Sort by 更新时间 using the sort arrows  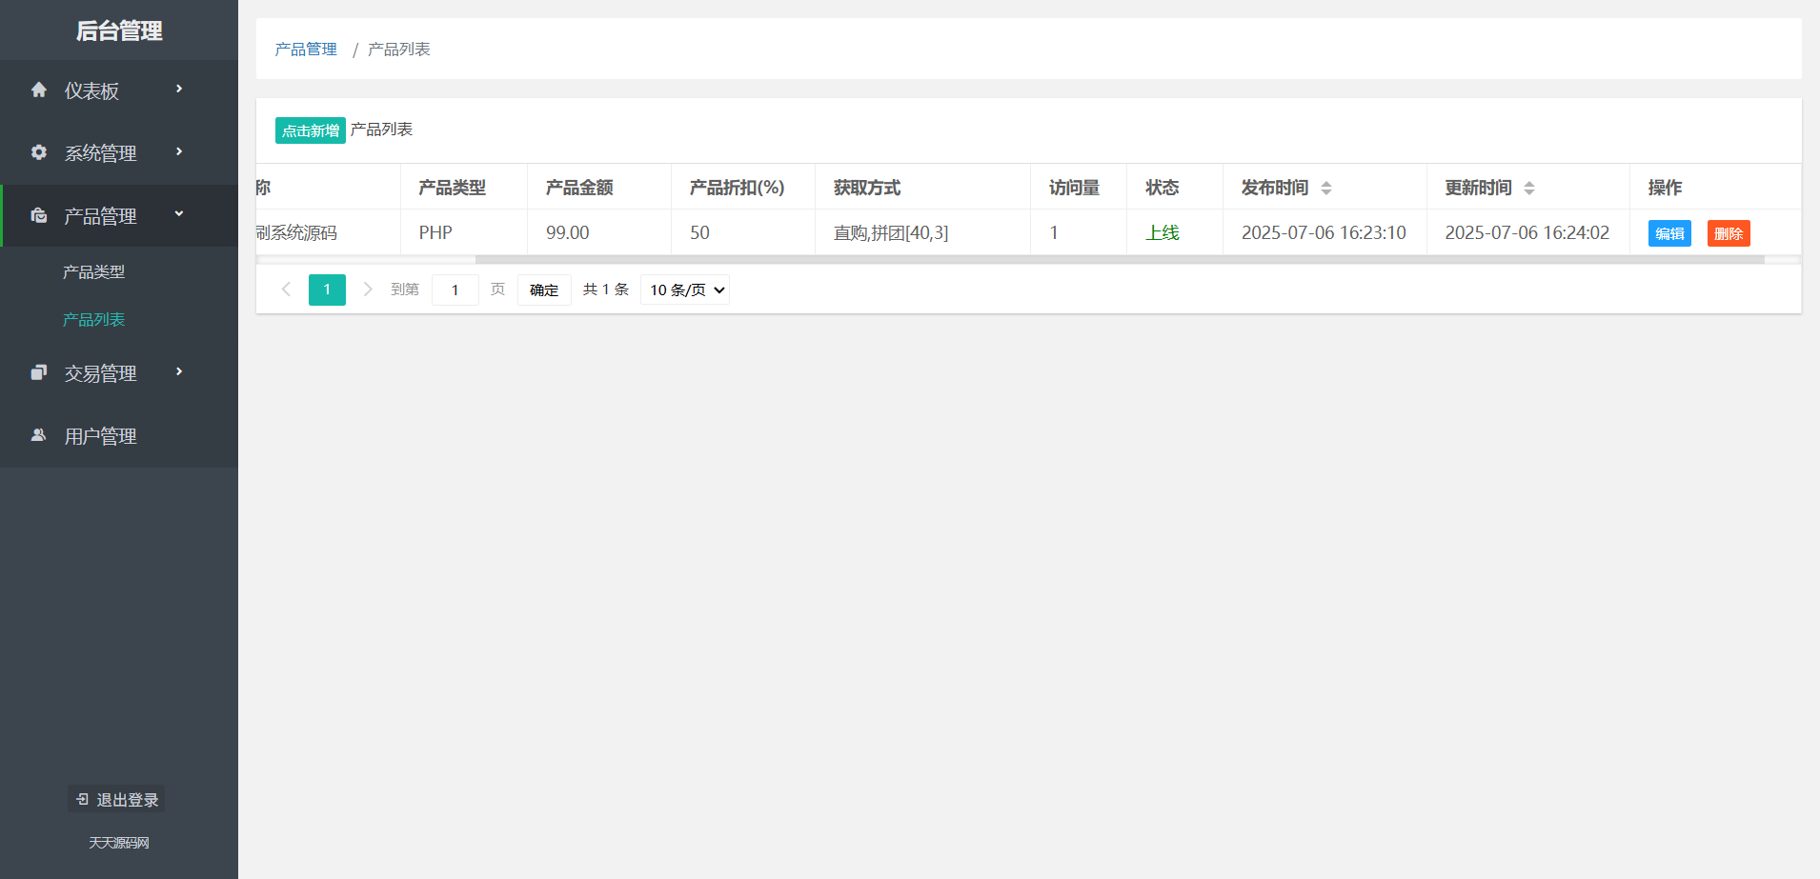coord(1530,188)
